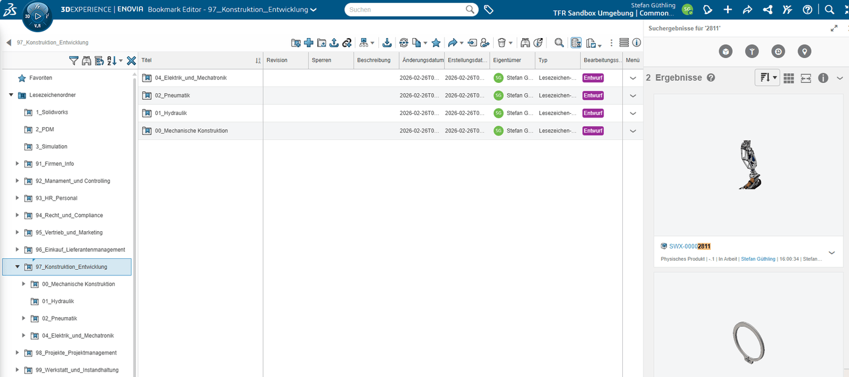This screenshot has height=377, width=849.
Task: Open row menu chevron for 01_Hydraulik
Action: click(633, 113)
